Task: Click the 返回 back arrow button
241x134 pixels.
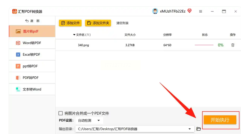Action: point(32,21)
